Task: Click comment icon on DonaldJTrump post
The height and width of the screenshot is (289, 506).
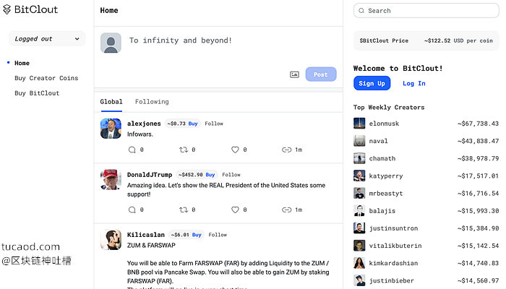Action: [x=132, y=210]
